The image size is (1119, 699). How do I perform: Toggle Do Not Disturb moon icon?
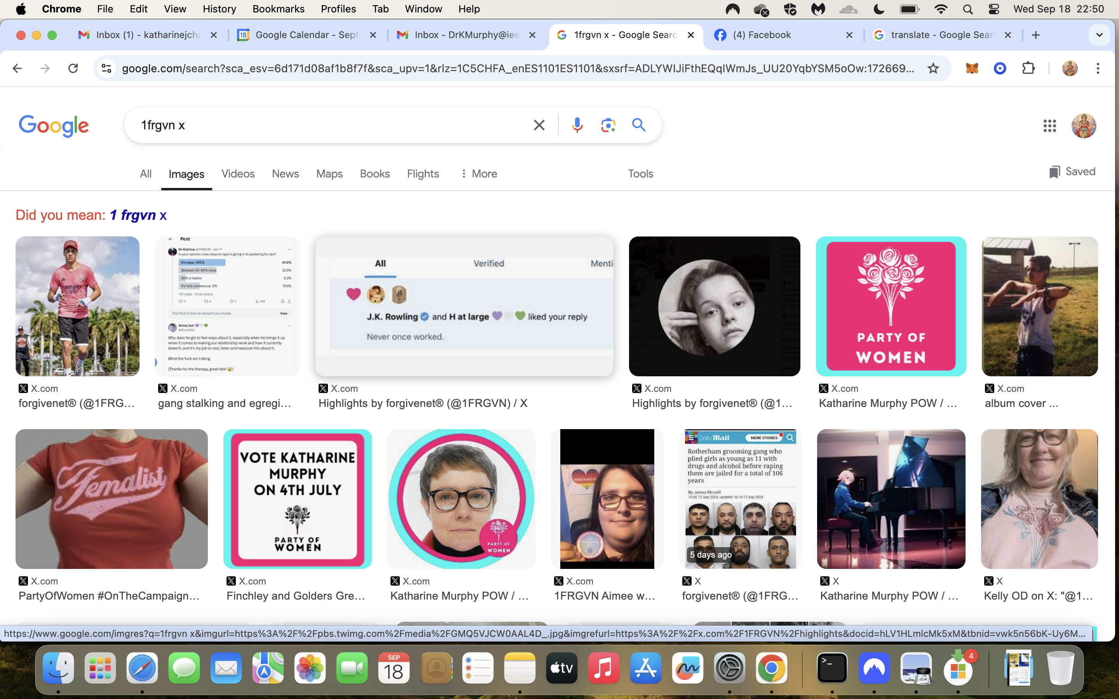click(879, 9)
